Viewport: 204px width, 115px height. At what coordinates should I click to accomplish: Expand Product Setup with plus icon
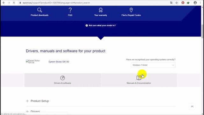pos(27,101)
